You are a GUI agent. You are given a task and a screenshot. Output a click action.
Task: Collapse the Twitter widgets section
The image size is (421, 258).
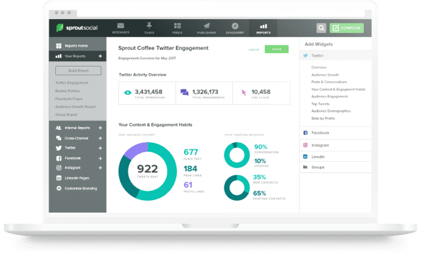point(335,56)
